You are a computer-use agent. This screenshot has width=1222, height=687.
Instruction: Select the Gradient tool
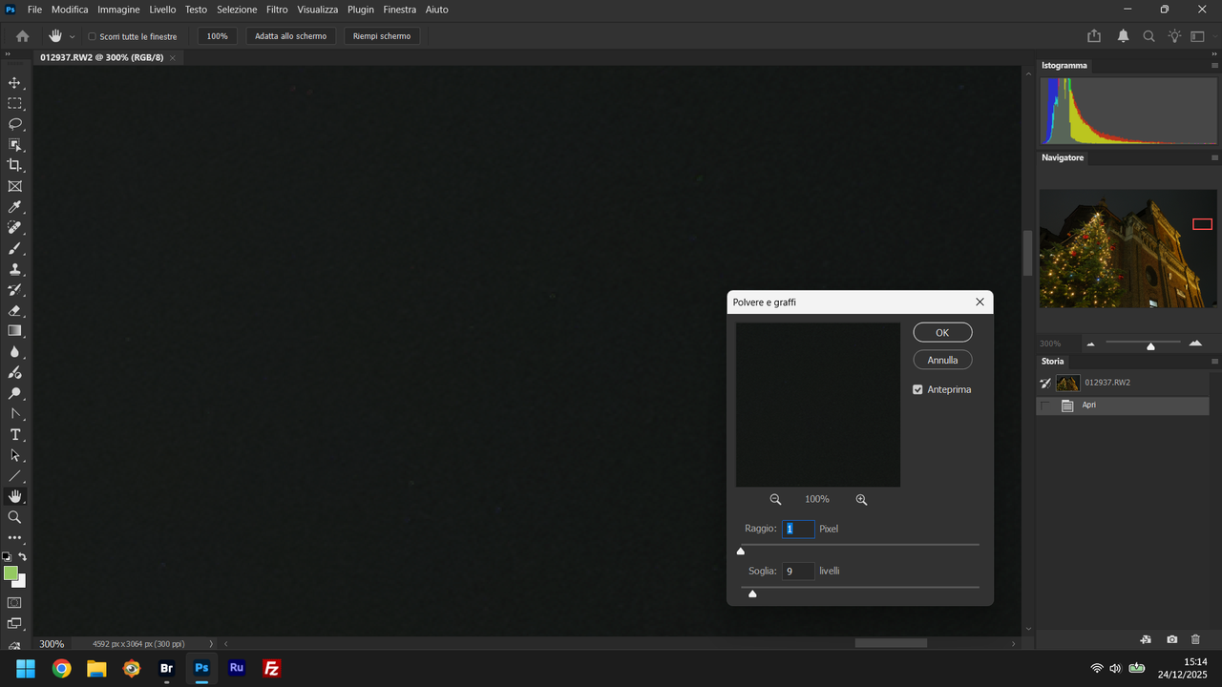click(14, 331)
